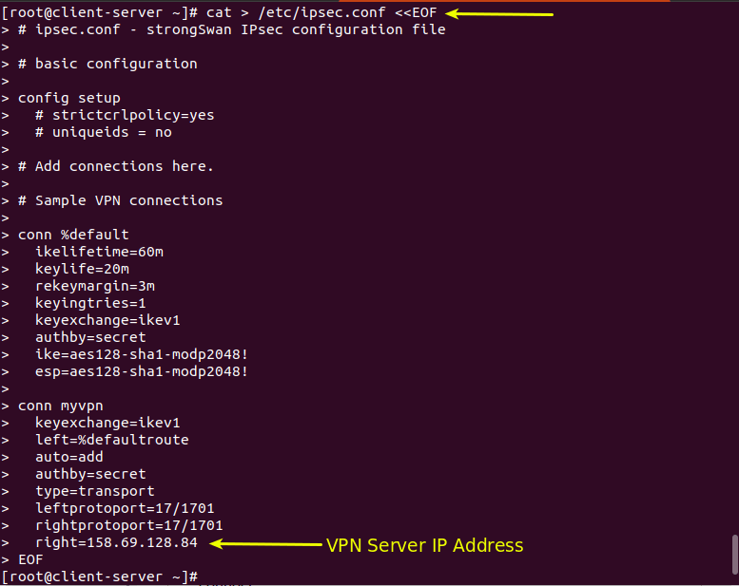The image size is (739, 586).
Task: Click the VPN Server IP Address annotation
Action: pyautogui.click(x=424, y=545)
